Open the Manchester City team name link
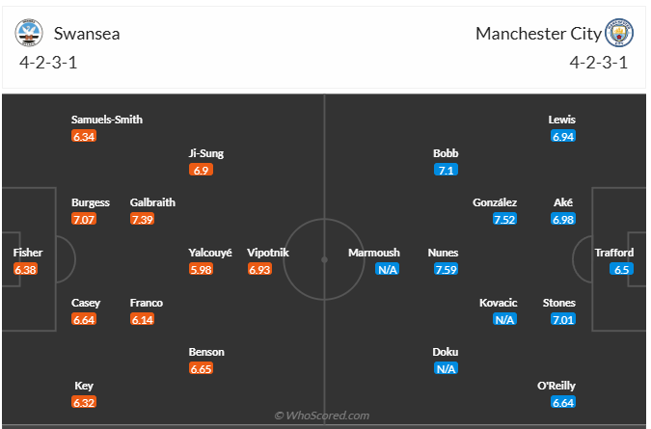 click(538, 34)
